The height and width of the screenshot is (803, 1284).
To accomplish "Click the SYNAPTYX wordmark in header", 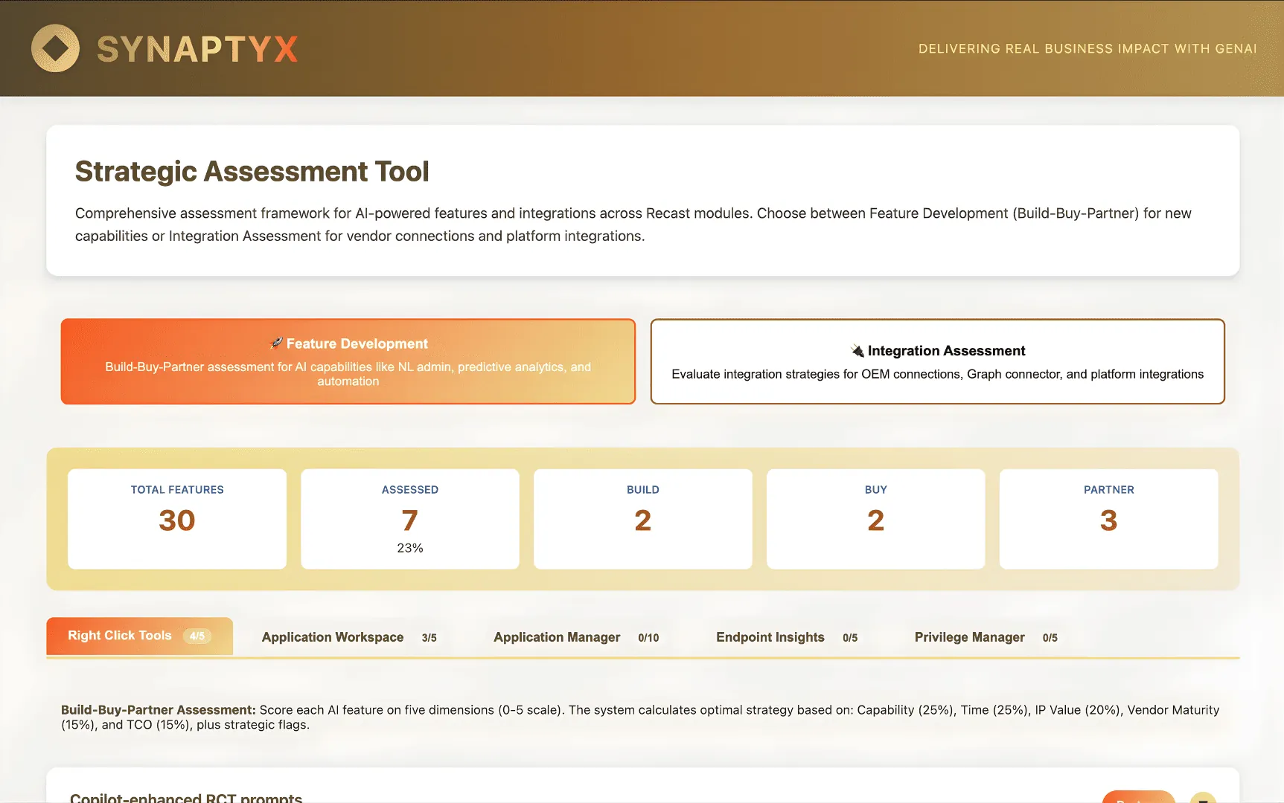I will click(197, 50).
